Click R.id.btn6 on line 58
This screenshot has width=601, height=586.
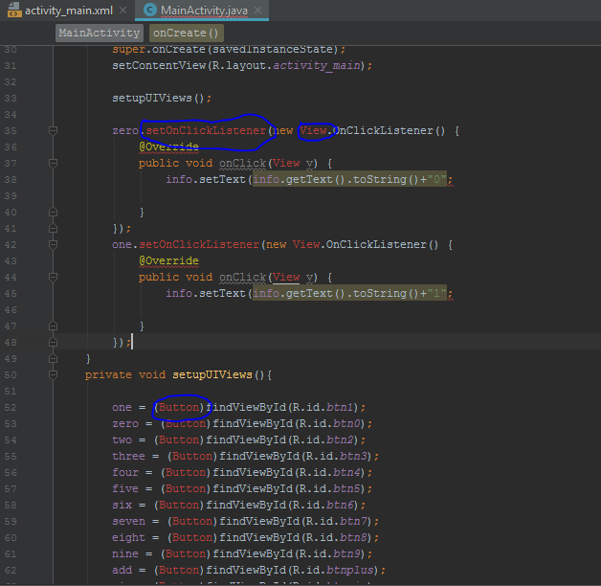[x=323, y=505]
